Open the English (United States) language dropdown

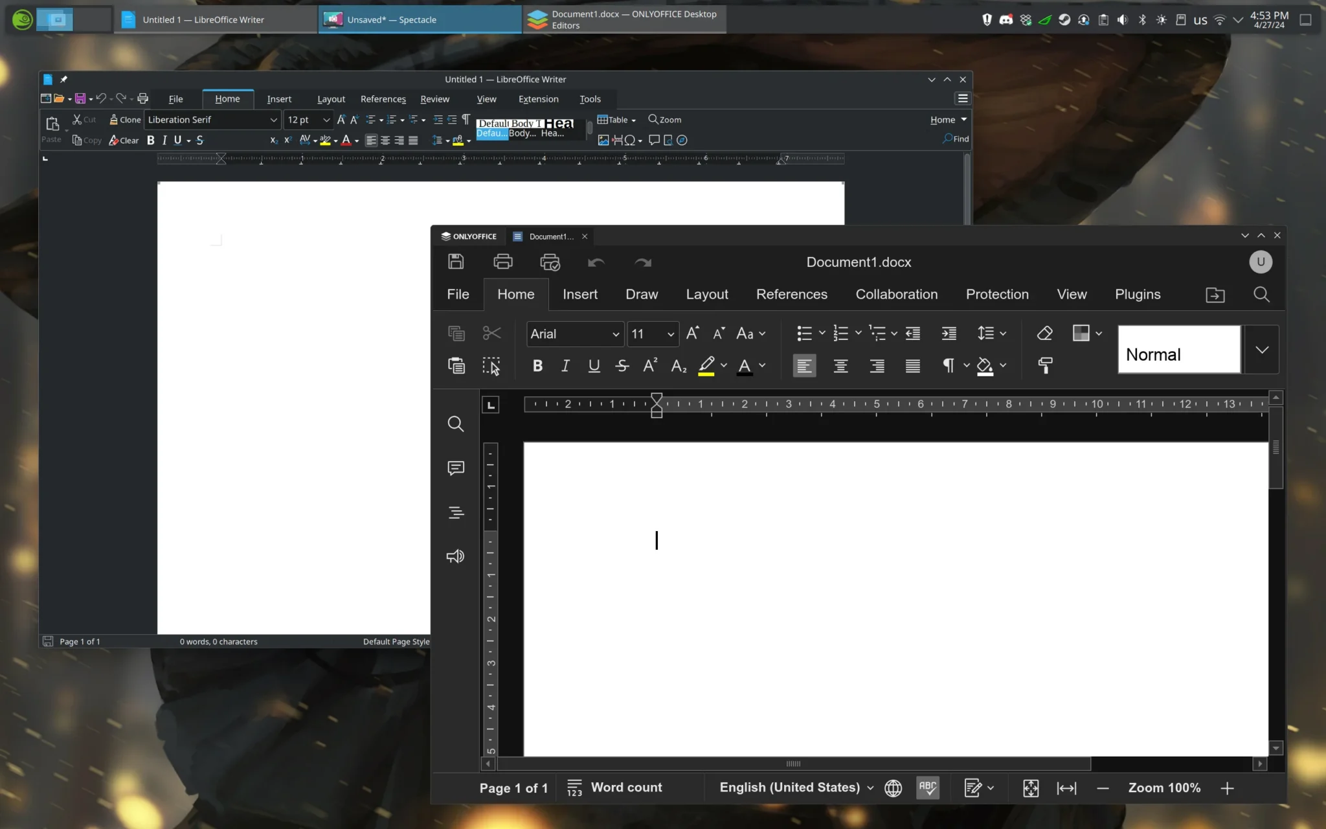[x=796, y=788]
